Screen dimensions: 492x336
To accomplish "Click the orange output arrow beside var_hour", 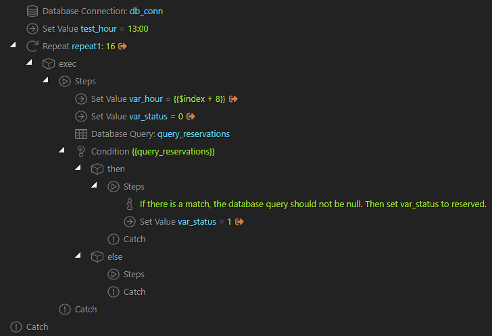I will point(233,99).
